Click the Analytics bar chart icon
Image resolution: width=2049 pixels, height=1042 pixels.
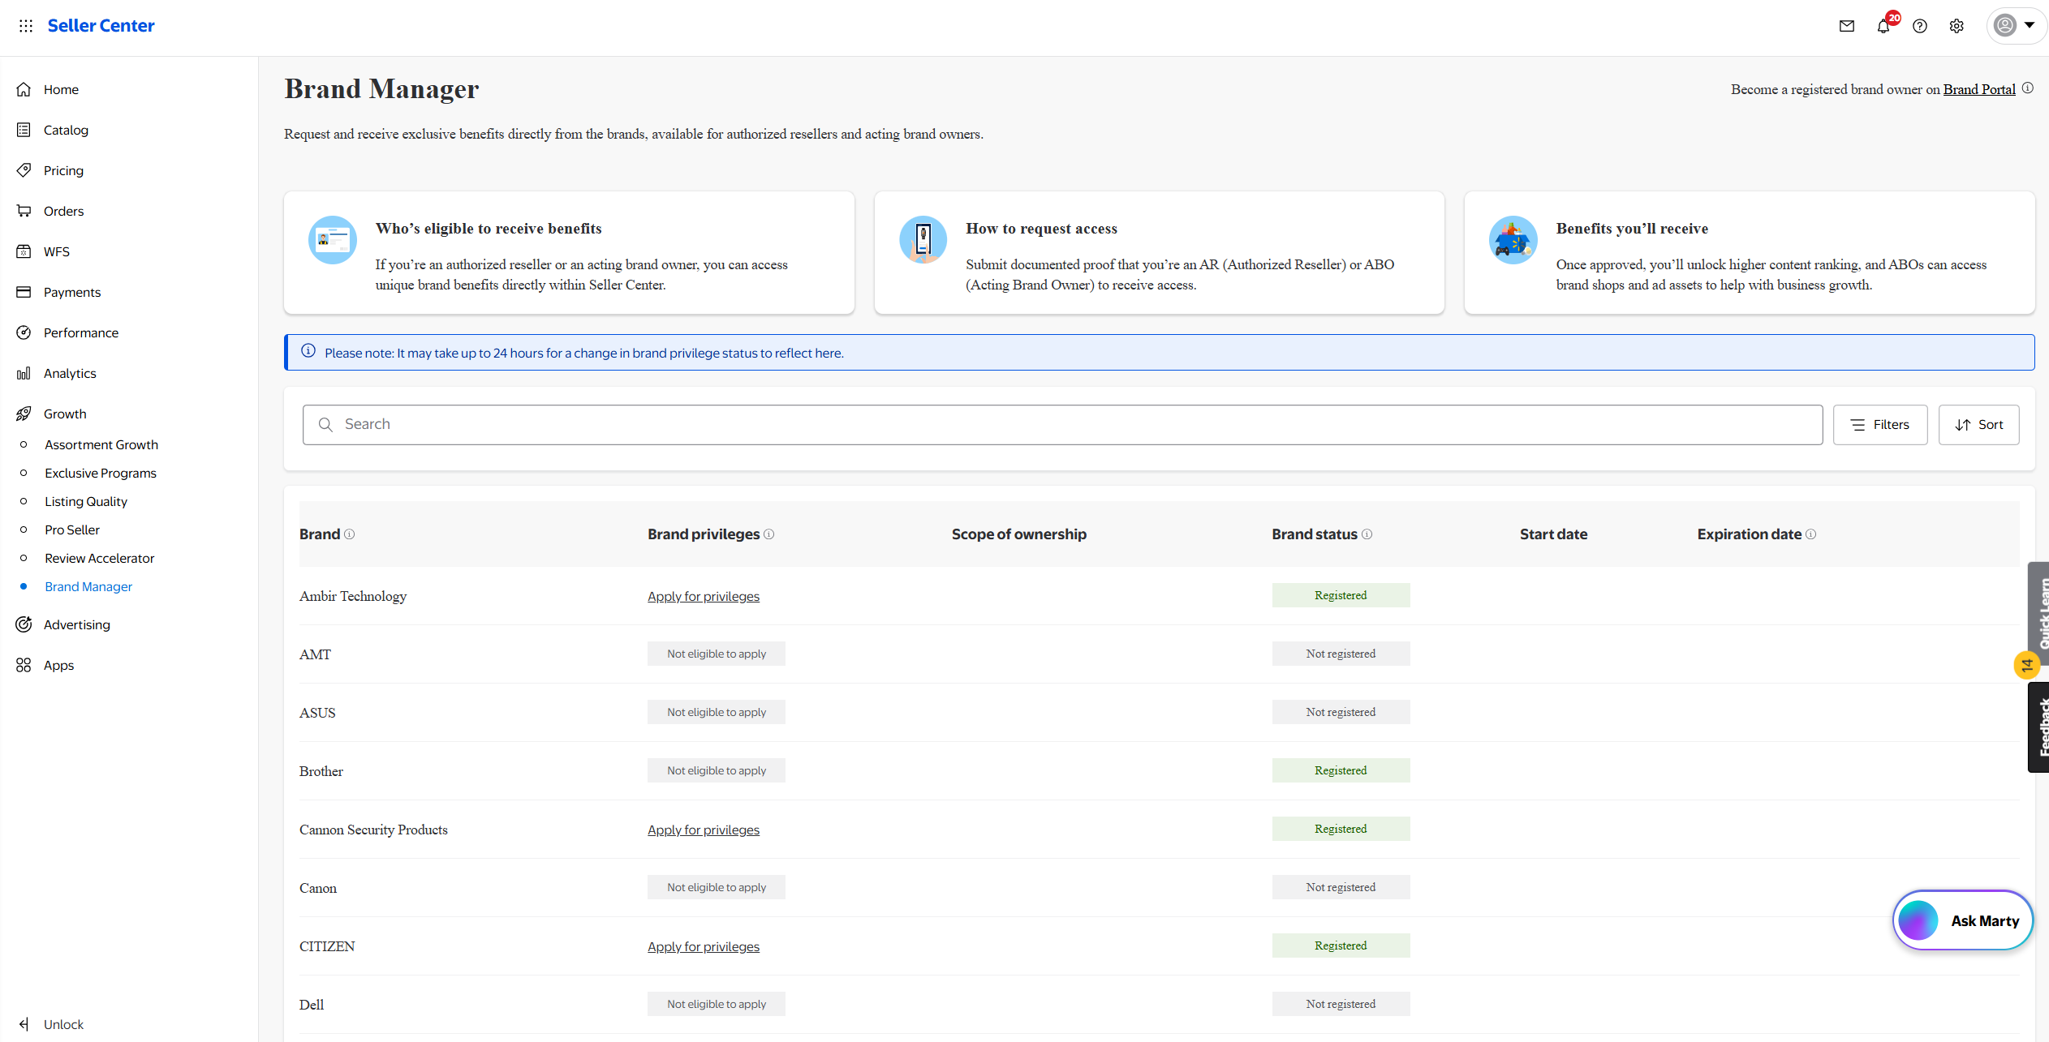[x=24, y=373]
